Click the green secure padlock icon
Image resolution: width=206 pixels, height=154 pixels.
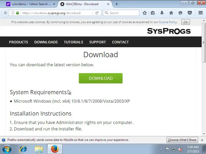[18, 13]
